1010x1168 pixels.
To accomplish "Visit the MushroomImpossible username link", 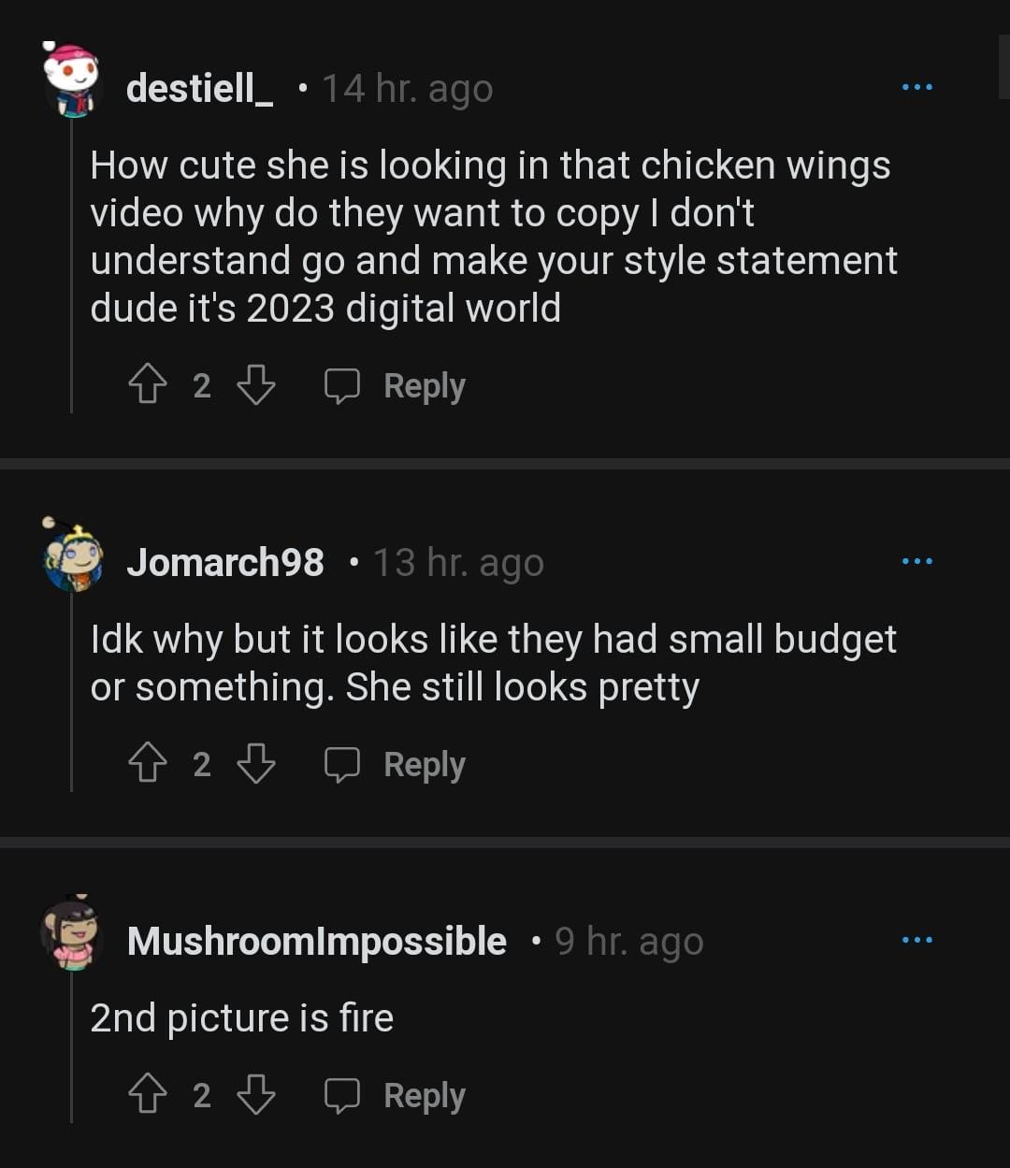I will click(316, 942).
